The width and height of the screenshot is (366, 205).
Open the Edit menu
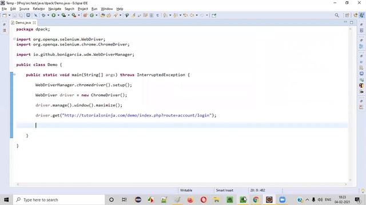click(13, 9)
